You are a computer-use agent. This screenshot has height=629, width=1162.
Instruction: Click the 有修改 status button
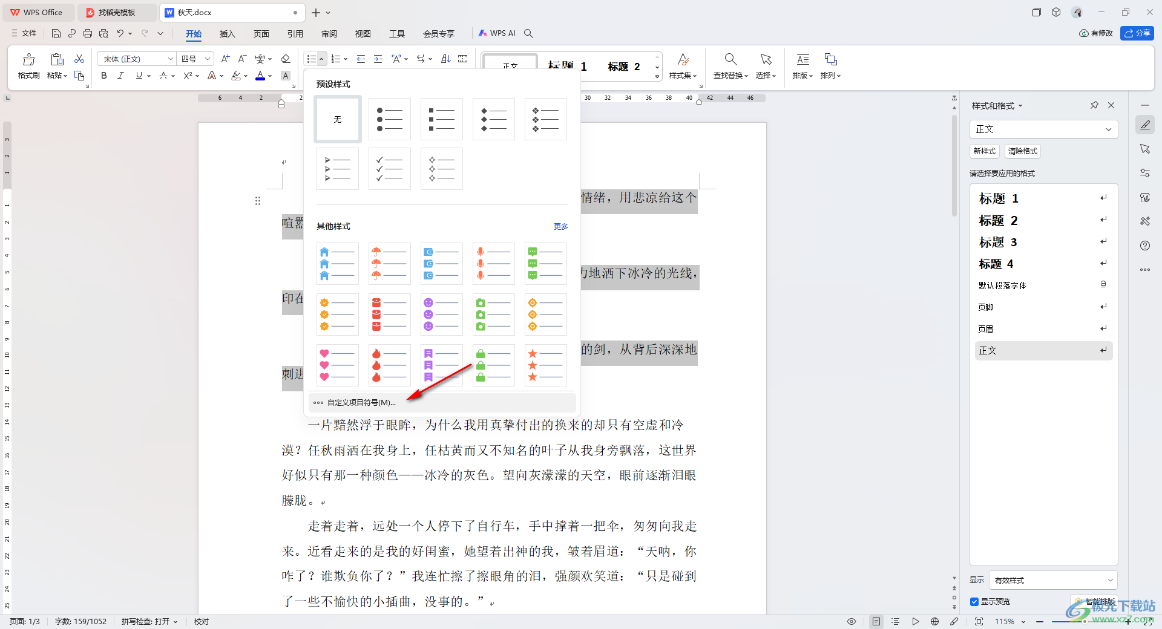pyautogui.click(x=1096, y=33)
